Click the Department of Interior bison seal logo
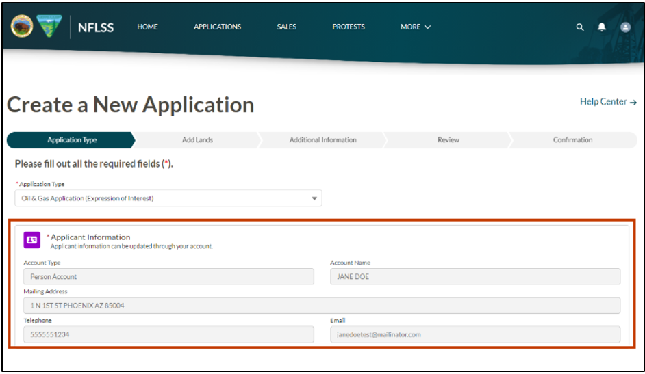Viewport: 645px width, 374px height. coord(22,26)
